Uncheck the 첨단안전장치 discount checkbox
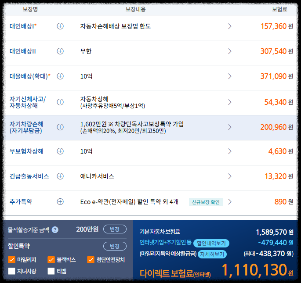The width and height of the screenshot is (301, 283). (x=91, y=260)
